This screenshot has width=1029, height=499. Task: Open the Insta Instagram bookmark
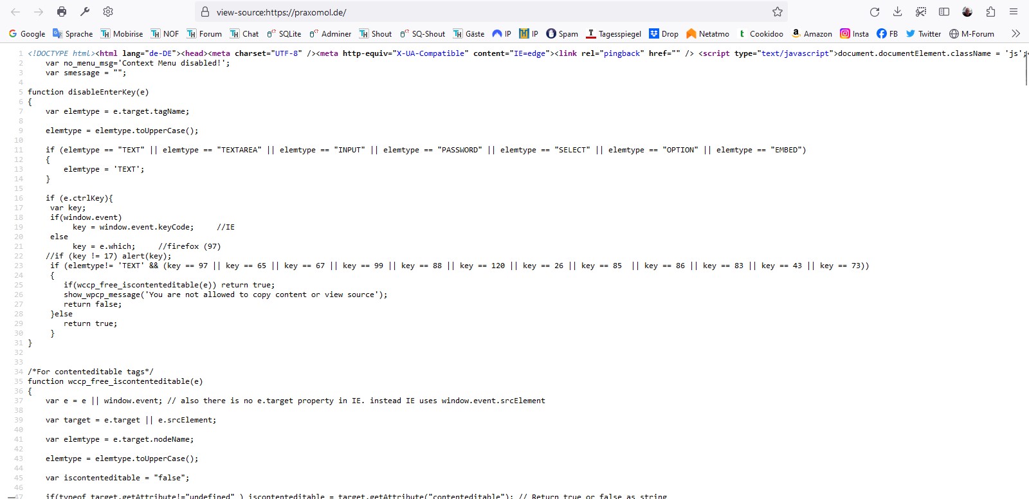pos(854,33)
